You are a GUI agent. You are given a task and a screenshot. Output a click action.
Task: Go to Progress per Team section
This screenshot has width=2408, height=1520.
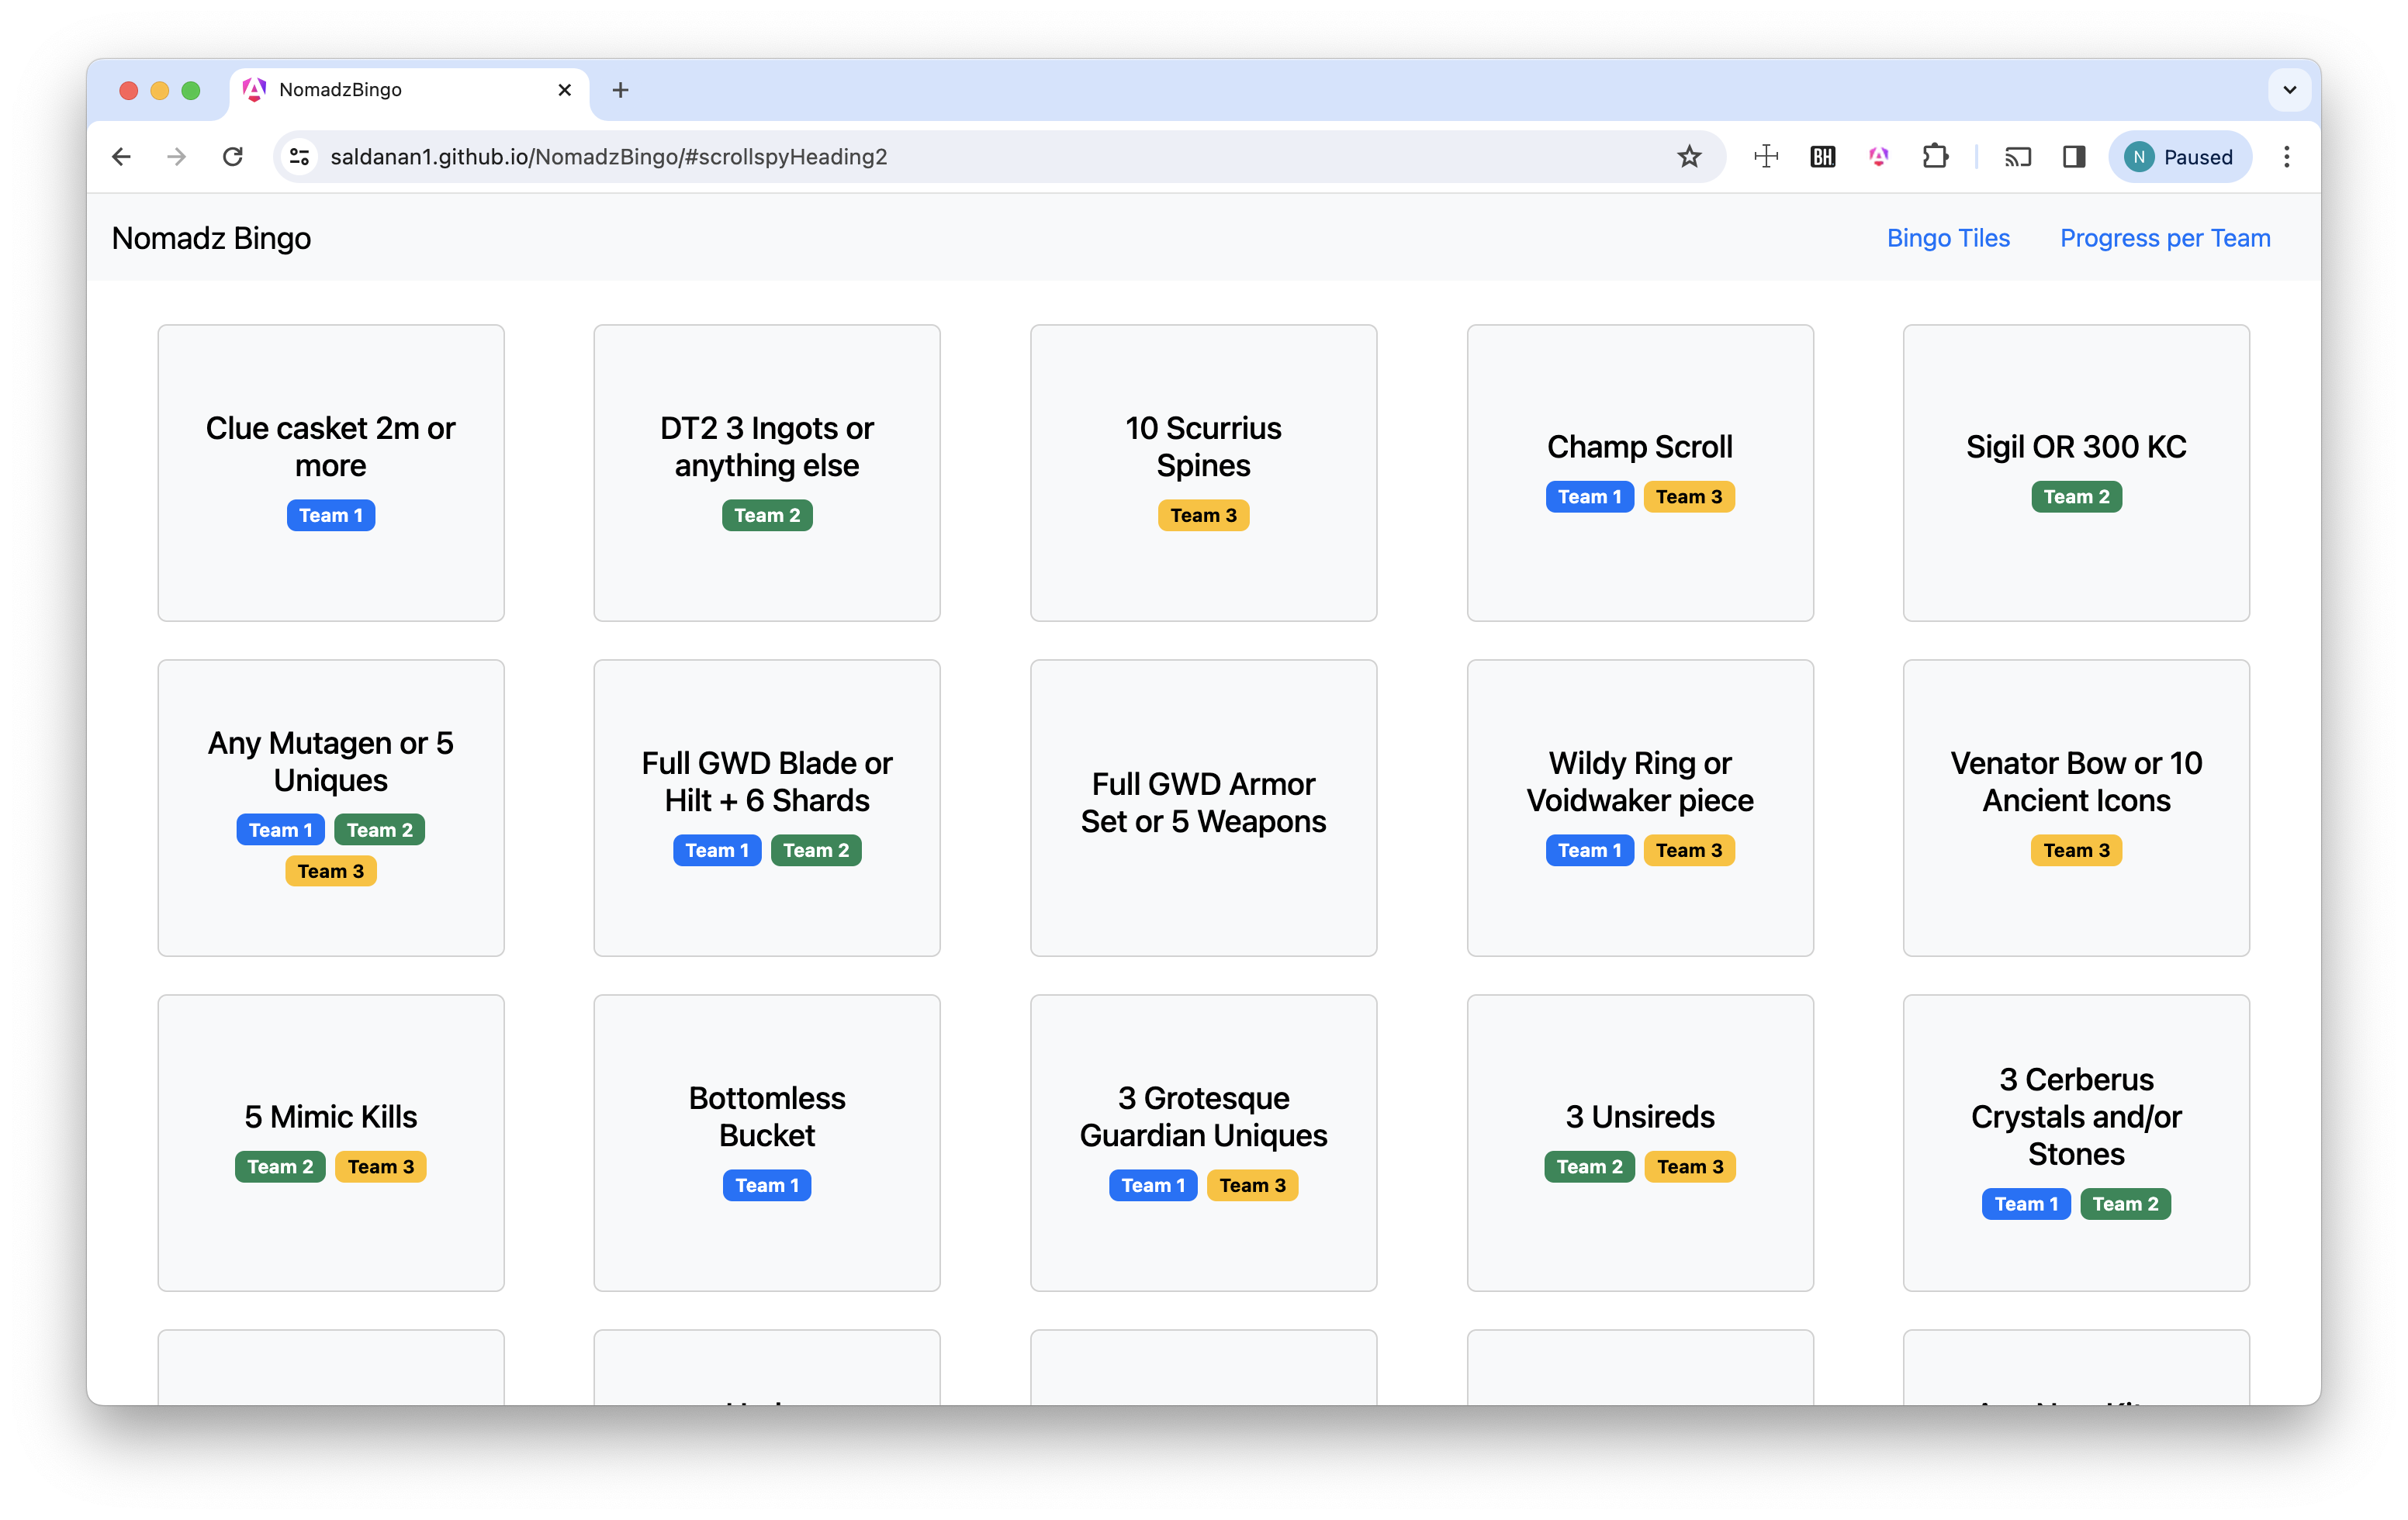(x=2164, y=238)
